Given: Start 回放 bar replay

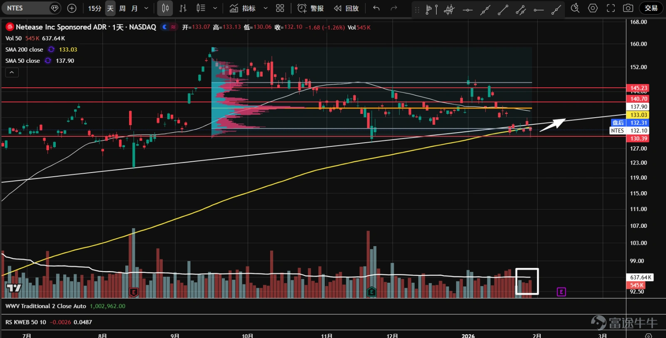Looking at the screenshot, I should 346,8.
